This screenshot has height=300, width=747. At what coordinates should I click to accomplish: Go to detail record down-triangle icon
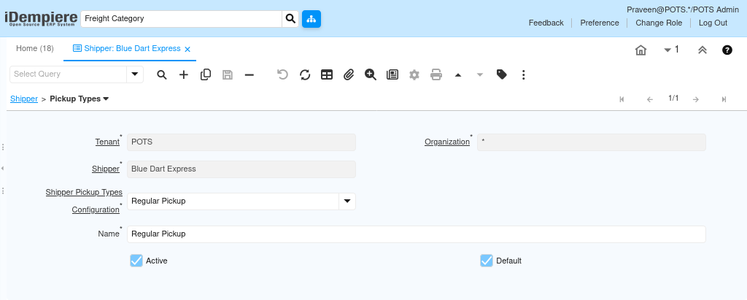(480, 75)
